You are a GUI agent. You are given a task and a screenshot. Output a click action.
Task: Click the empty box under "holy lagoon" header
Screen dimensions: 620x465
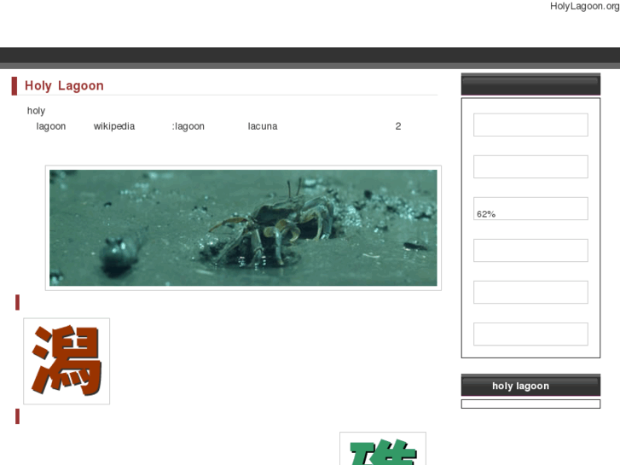click(530, 404)
